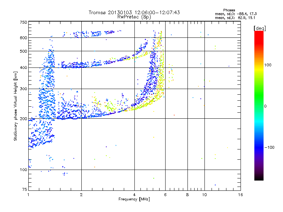Viewport: 283px width, 212px height.
Task: Click the x-axis label '8'
Action: [x=187, y=195]
